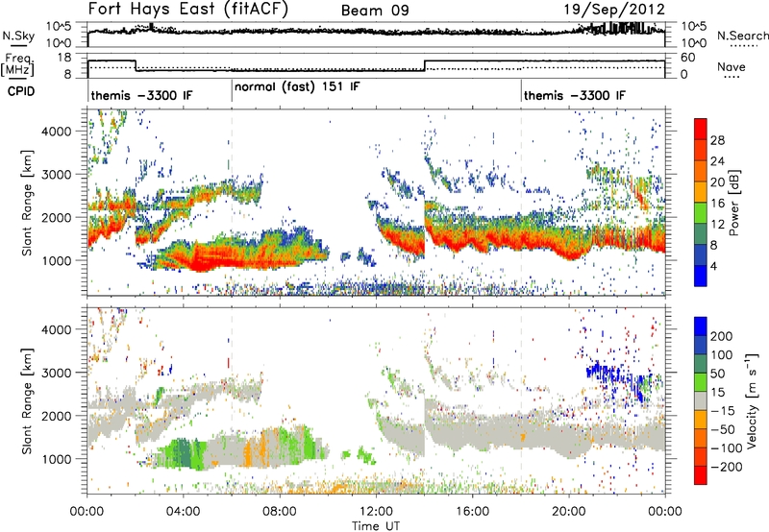This screenshot has width=769, height=532.
Task: Click the '28' tick on power colorbar
Action: point(717,140)
